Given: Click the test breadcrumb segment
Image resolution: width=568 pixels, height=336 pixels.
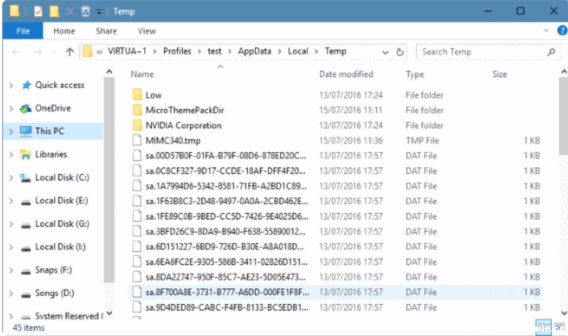Looking at the screenshot, I should (215, 51).
